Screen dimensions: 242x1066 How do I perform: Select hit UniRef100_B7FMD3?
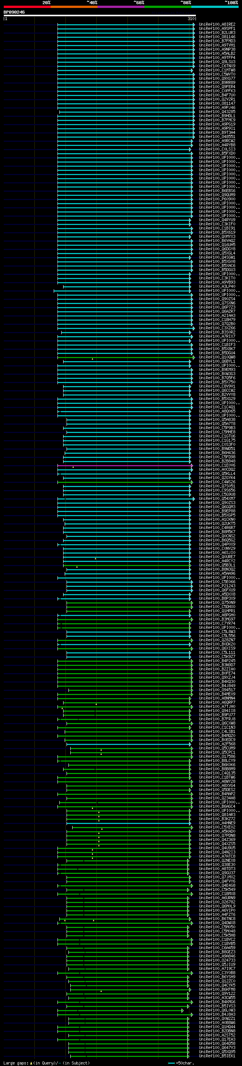coord(217,41)
